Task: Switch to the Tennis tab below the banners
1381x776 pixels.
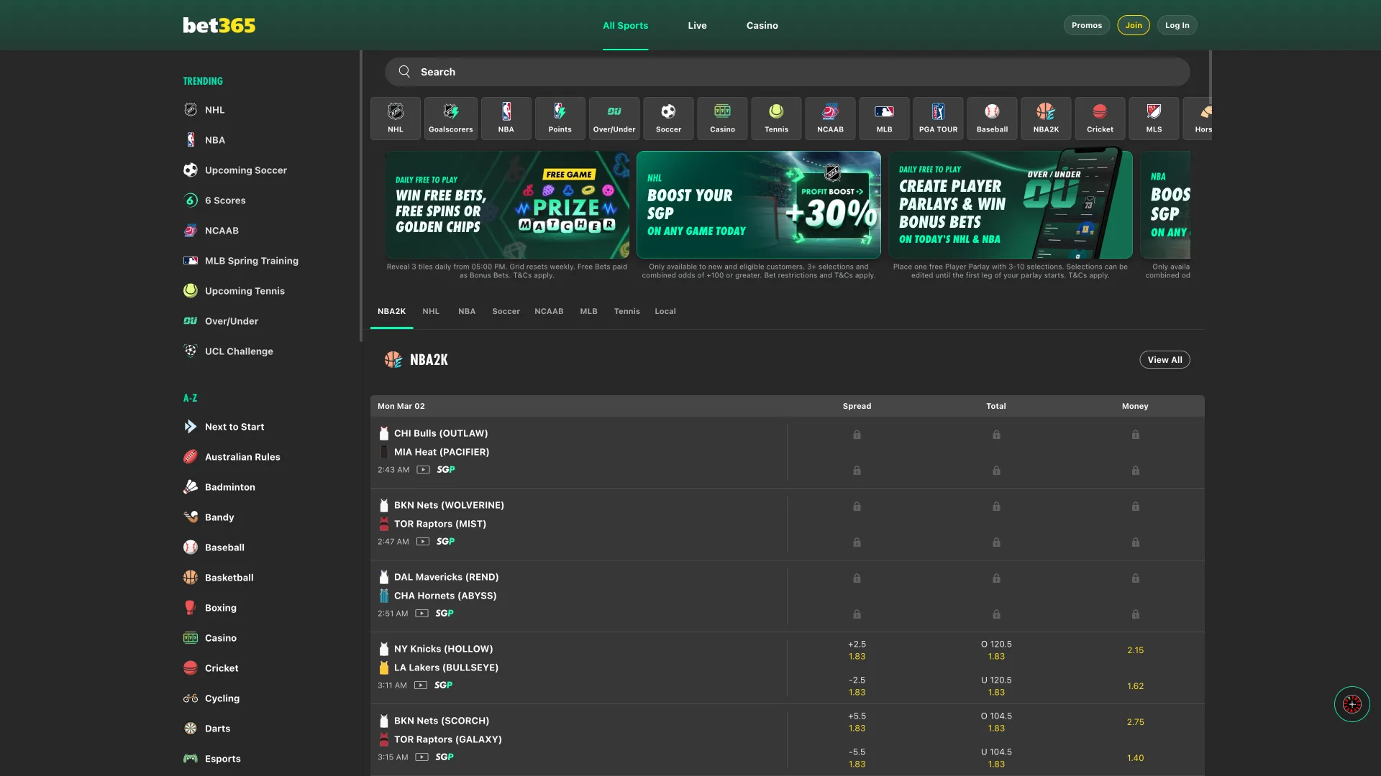Action: [x=626, y=311]
